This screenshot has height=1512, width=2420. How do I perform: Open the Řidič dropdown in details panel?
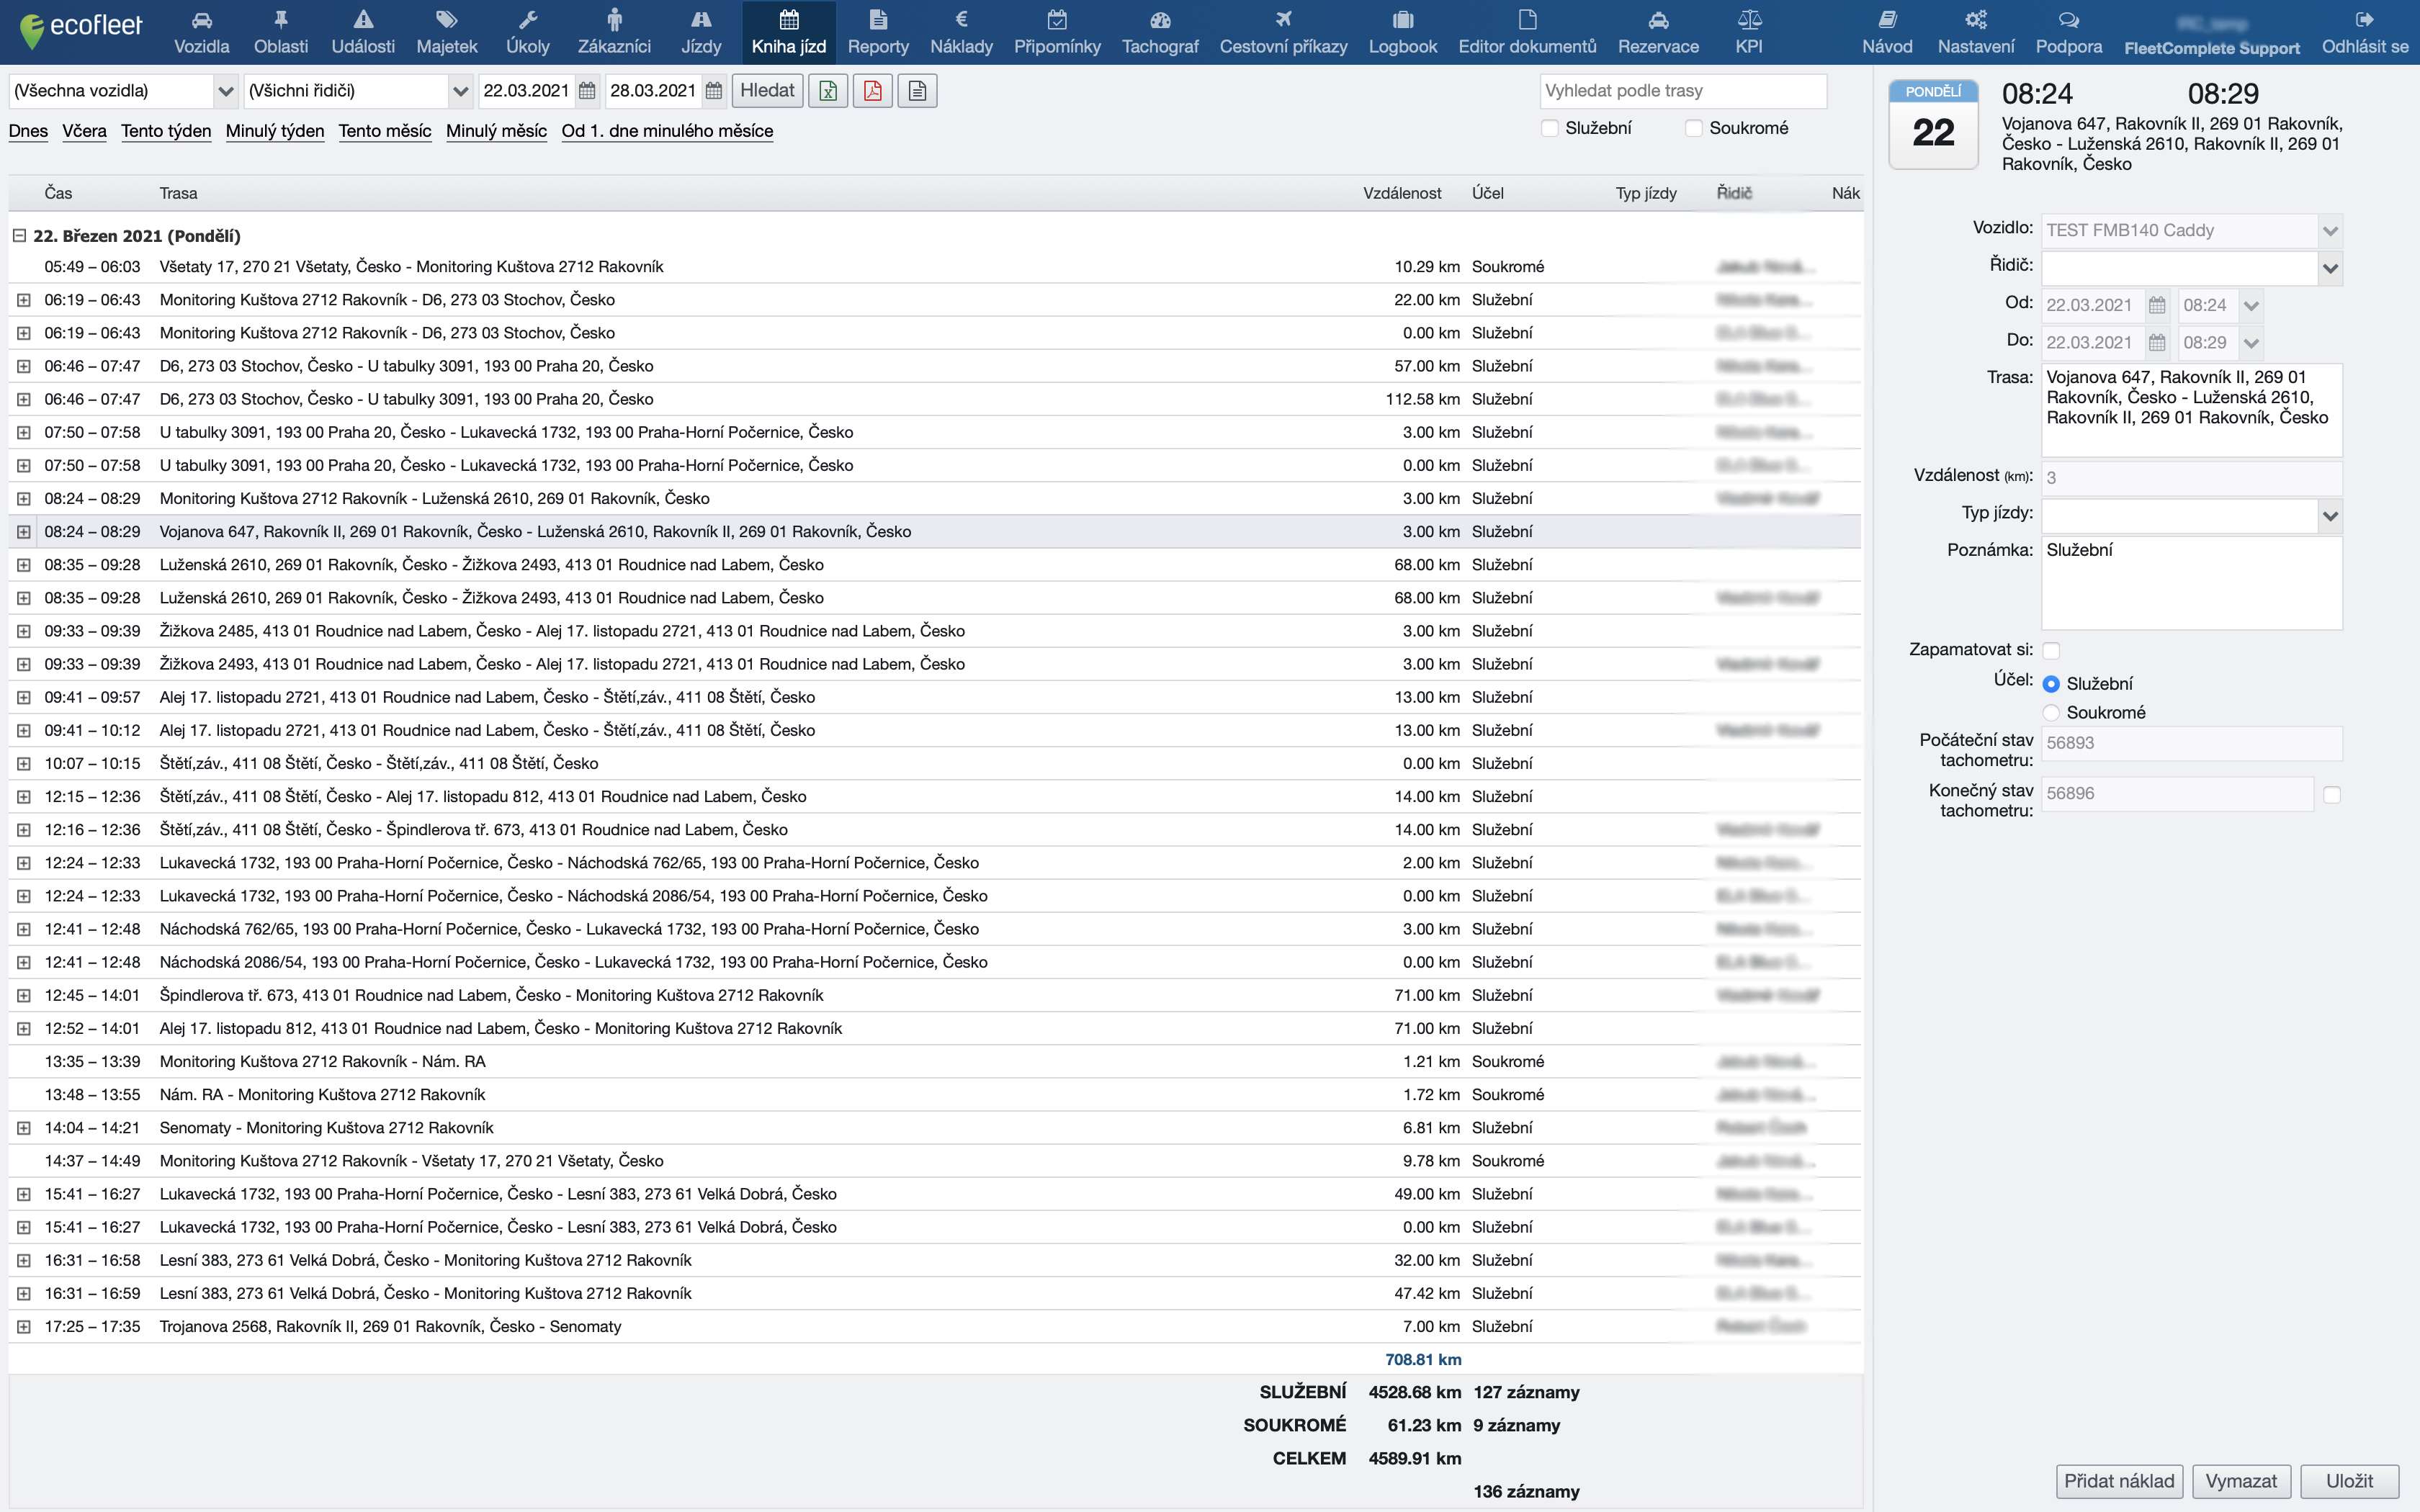pyautogui.click(x=2330, y=268)
